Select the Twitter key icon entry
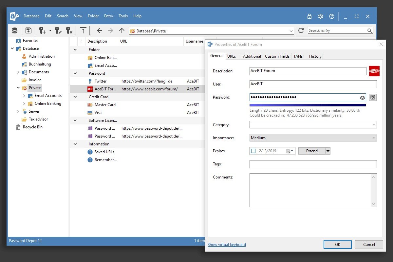The image size is (393, 262). pyautogui.click(x=90, y=81)
